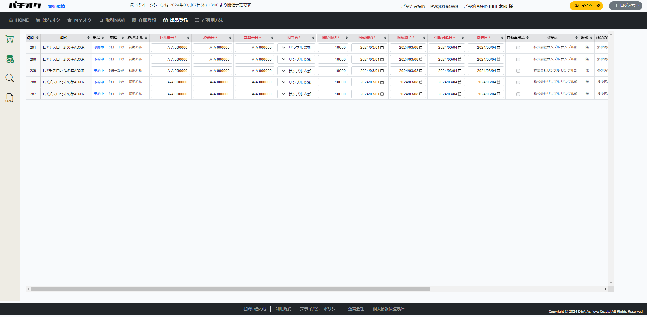This screenshot has width=647, height=317.
Task: Check 自動再出品 for row 291
Action: click(518, 48)
